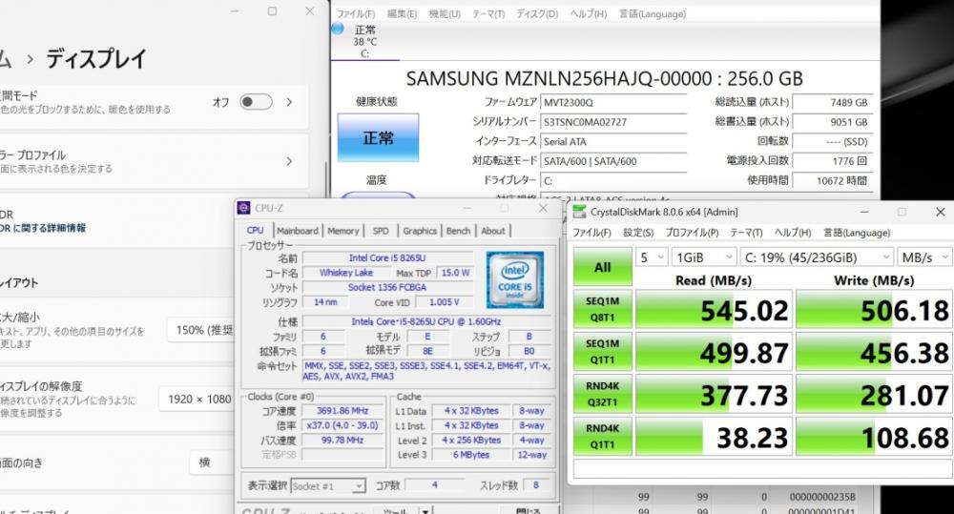Click the RND4K Q32T1 write result 281.07
Screen dimensions: 954x514
(x=874, y=396)
